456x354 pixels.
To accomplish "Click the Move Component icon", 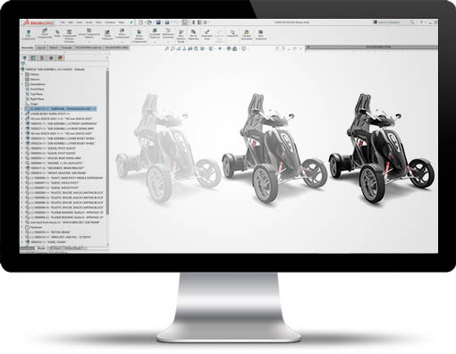I will pyautogui.click(x=122, y=33).
